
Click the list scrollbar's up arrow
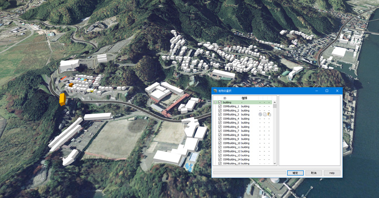pyautogui.click(x=274, y=102)
